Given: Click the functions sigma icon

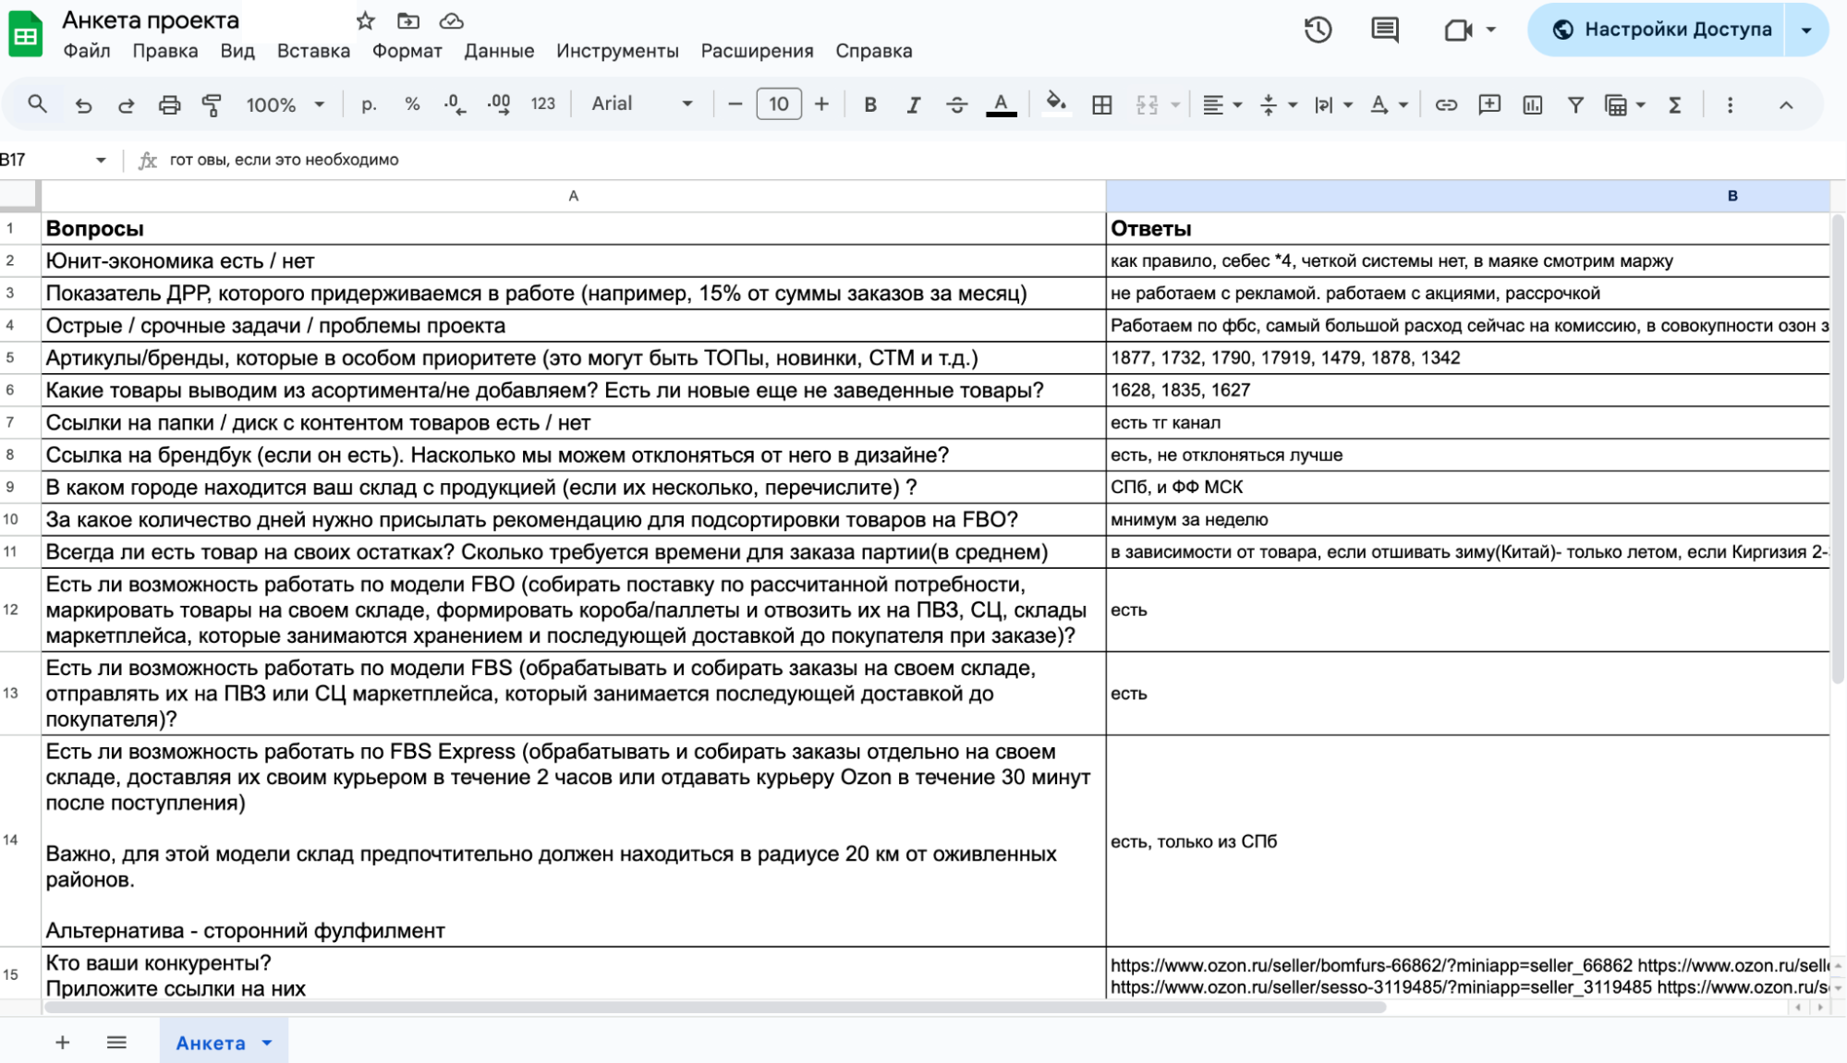Looking at the screenshot, I should coord(1674,104).
